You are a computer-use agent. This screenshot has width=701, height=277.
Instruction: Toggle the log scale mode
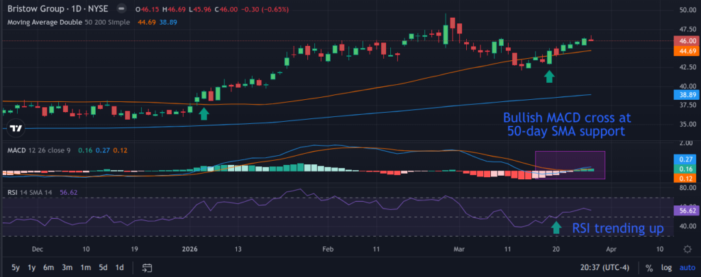(667, 268)
